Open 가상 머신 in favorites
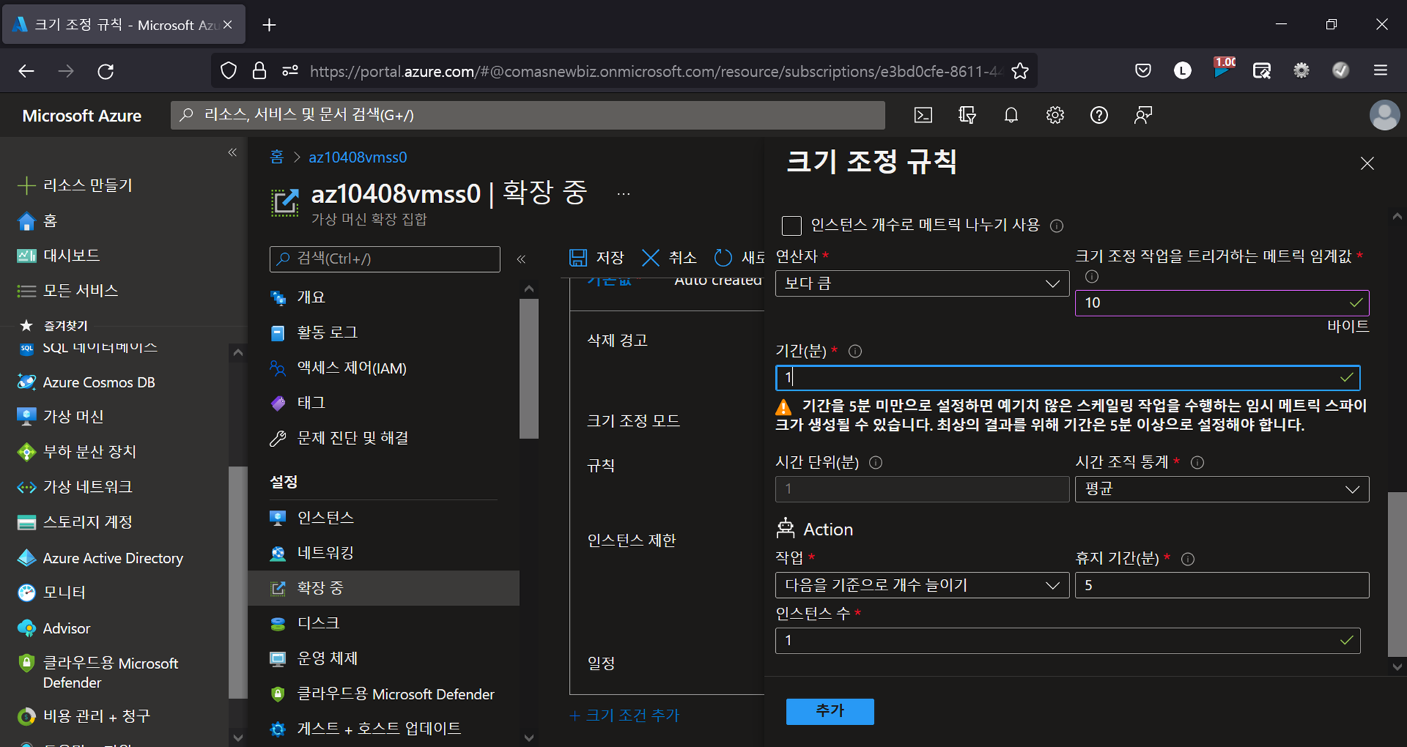Screen dimensions: 1407x747 (x=61, y=417)
